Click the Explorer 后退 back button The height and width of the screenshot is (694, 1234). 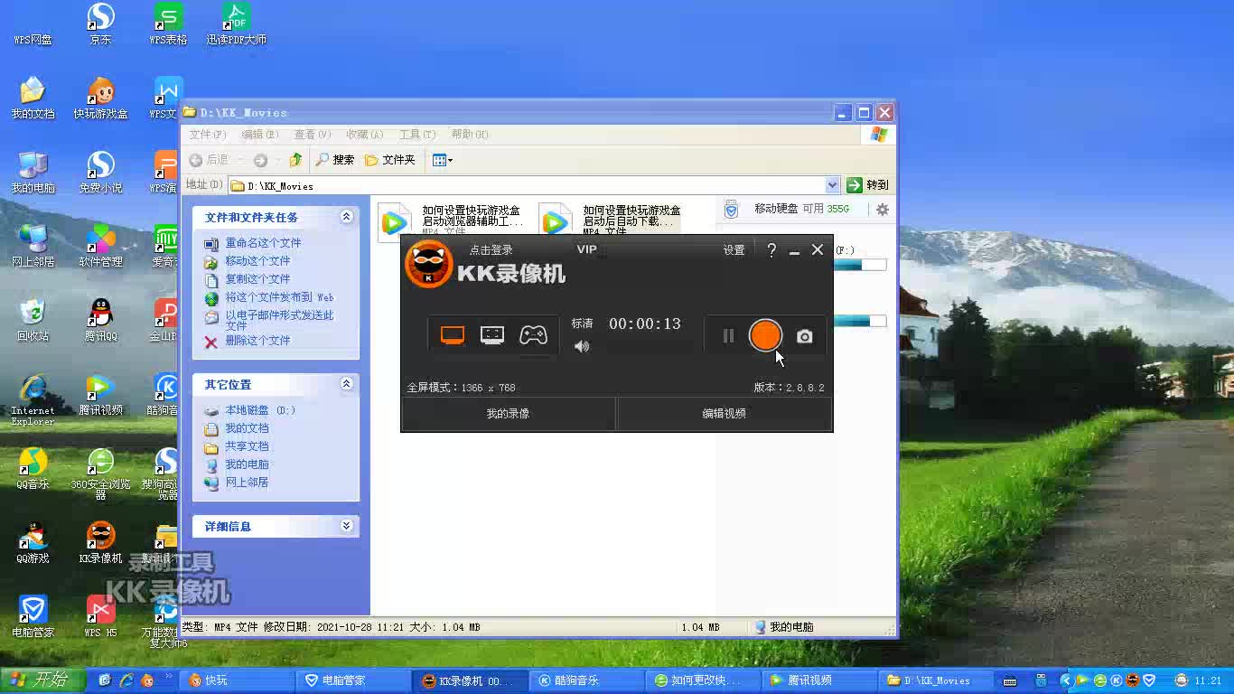(x=208, y=160)
